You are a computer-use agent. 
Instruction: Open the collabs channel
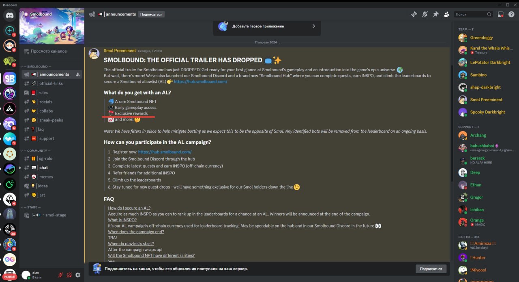(x=52, y=111)
